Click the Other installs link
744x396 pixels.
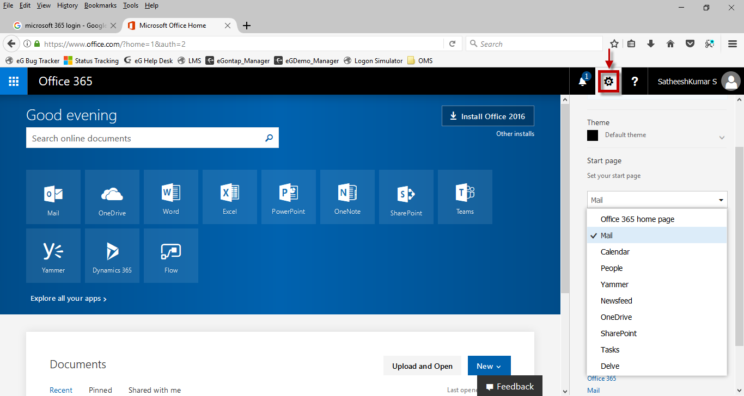515,134
